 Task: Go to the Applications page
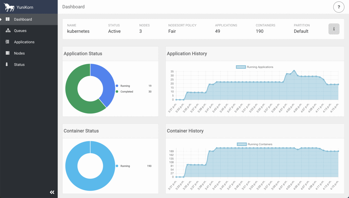[x=24, y=42]
